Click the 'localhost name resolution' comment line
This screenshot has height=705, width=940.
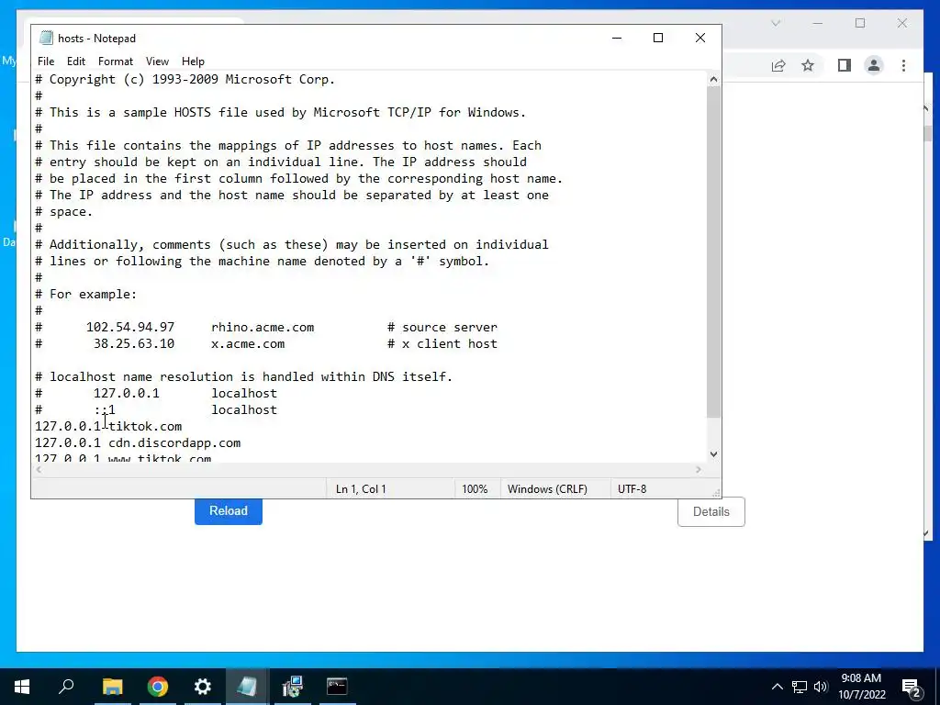coord(243,377)
